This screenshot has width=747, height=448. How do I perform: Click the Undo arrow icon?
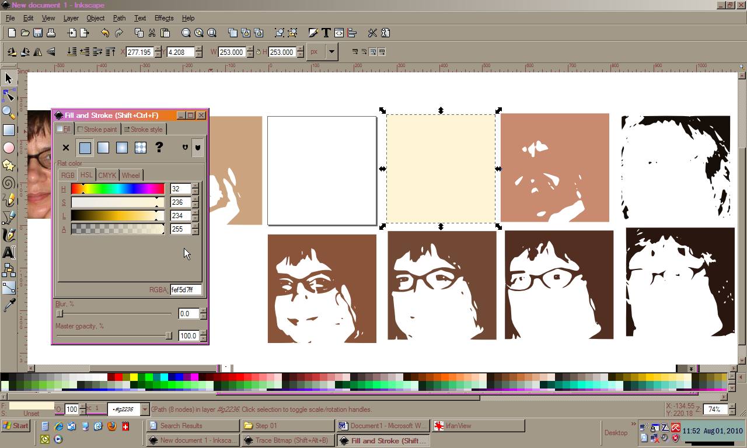pos(105,33)
